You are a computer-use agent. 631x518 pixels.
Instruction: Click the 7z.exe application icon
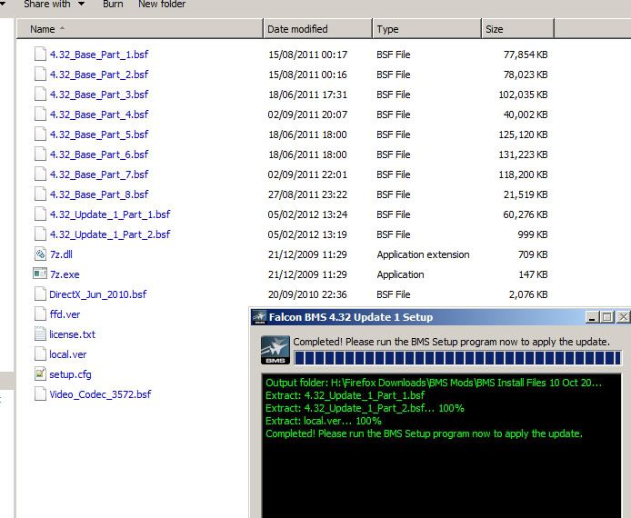coord(39,274)
